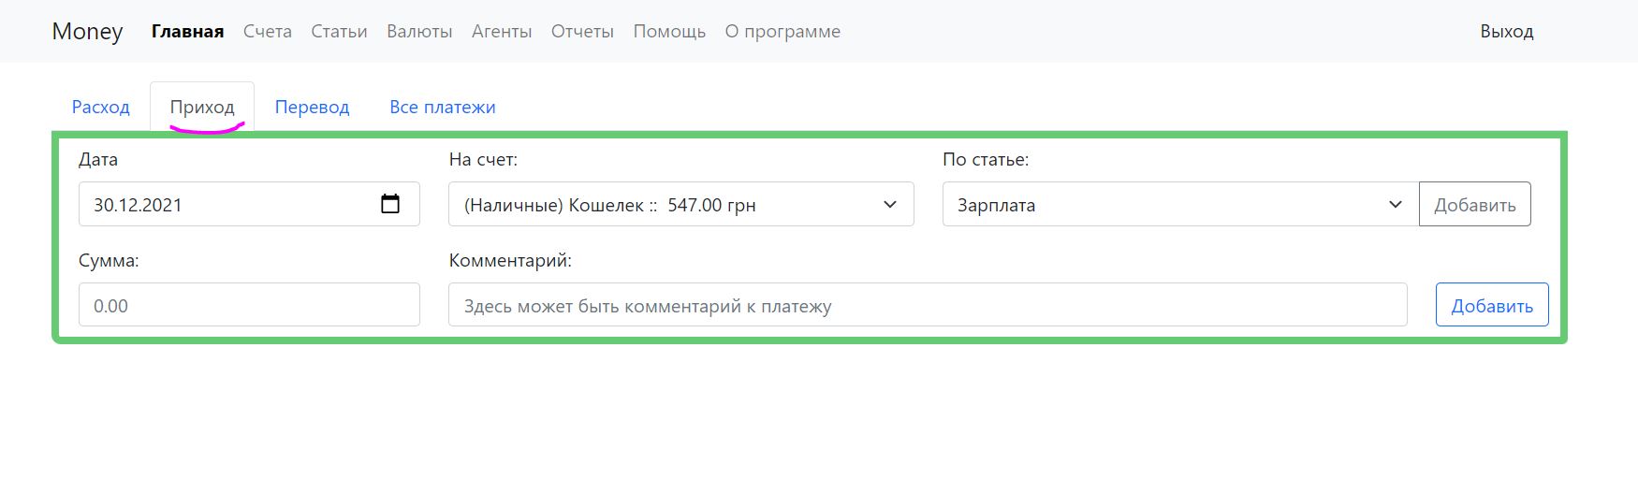Log out via Выход link
This screenshot has width=1638, height=492.
tap(1506, 31)
